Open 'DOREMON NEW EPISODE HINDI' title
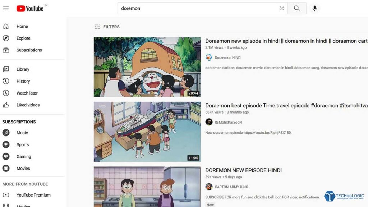This screenshot has height=207, width=368. pyautogui.click(x=243, y=170)
